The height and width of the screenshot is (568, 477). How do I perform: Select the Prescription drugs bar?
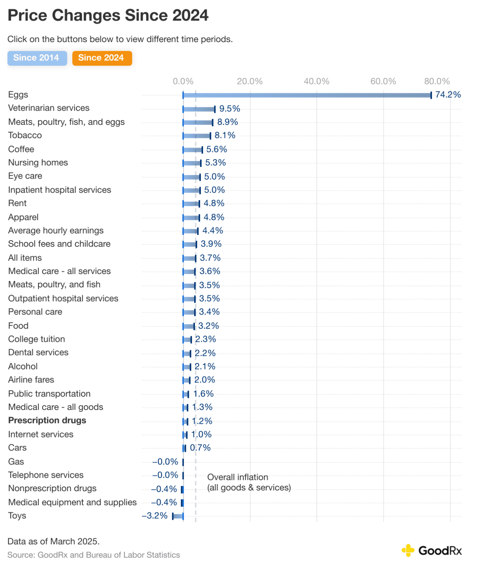point(185,421)
